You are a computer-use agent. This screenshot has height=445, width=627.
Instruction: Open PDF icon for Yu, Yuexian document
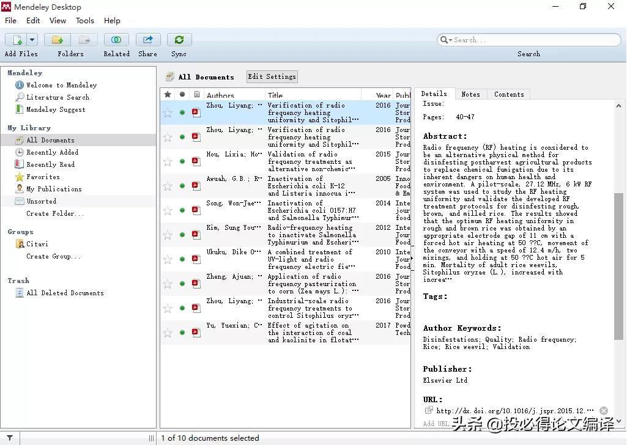coord(196,332)
